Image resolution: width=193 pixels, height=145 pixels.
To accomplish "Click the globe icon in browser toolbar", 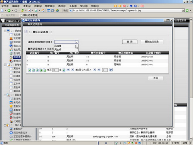I will (58, 10).
